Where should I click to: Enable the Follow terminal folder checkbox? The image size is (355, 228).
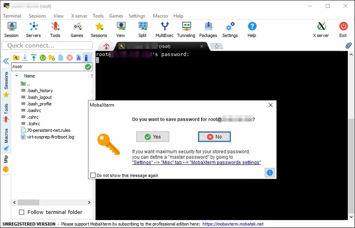tap(22, 212)
